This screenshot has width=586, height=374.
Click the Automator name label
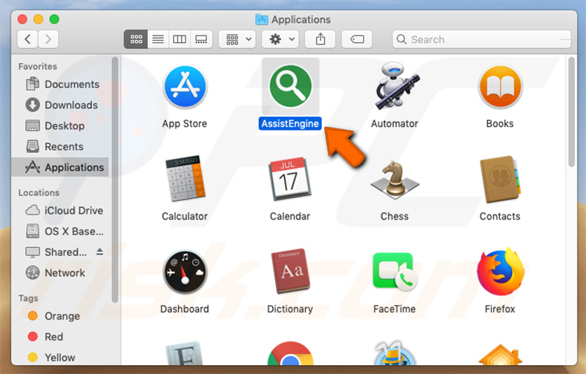(x=395, y=124)
